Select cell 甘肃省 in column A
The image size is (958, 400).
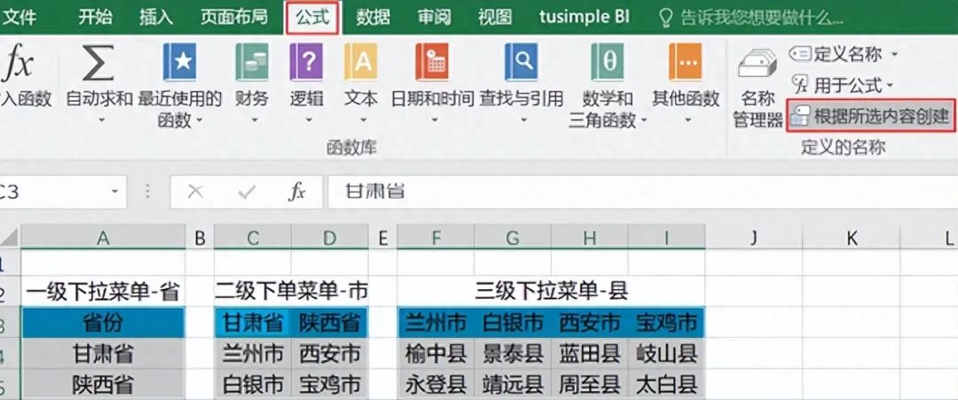(x=103, y=354)
